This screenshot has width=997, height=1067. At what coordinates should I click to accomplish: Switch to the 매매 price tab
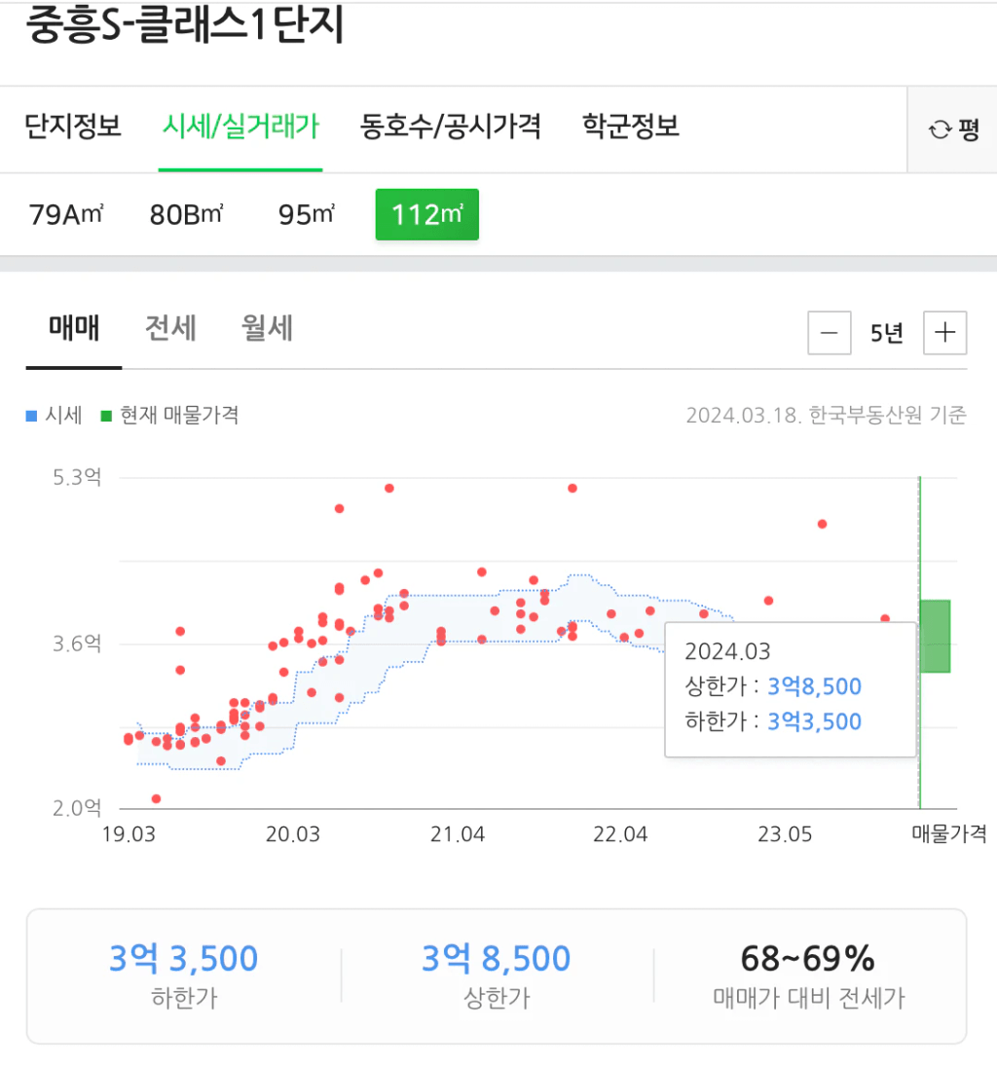pos(74,329)
